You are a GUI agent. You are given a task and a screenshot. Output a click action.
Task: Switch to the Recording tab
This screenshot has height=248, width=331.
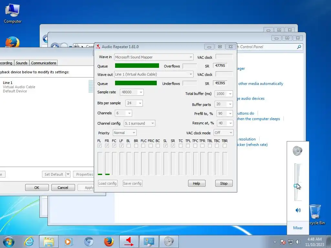click(x=6, y=63)
